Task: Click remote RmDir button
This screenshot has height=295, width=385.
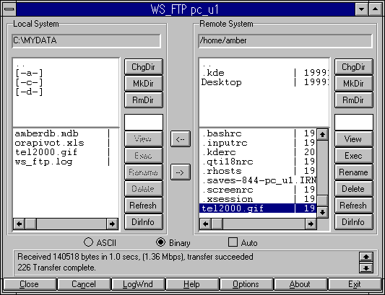Action: (x=353, y=100)
